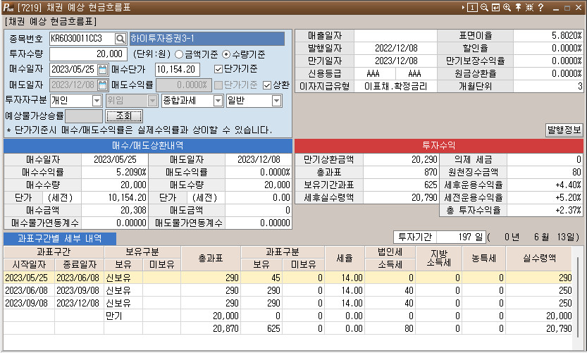Image resolution: width=587 pixels, height=353 pixels.
Task: Click the 농특세 column header
Action: (x=484, y=259)
